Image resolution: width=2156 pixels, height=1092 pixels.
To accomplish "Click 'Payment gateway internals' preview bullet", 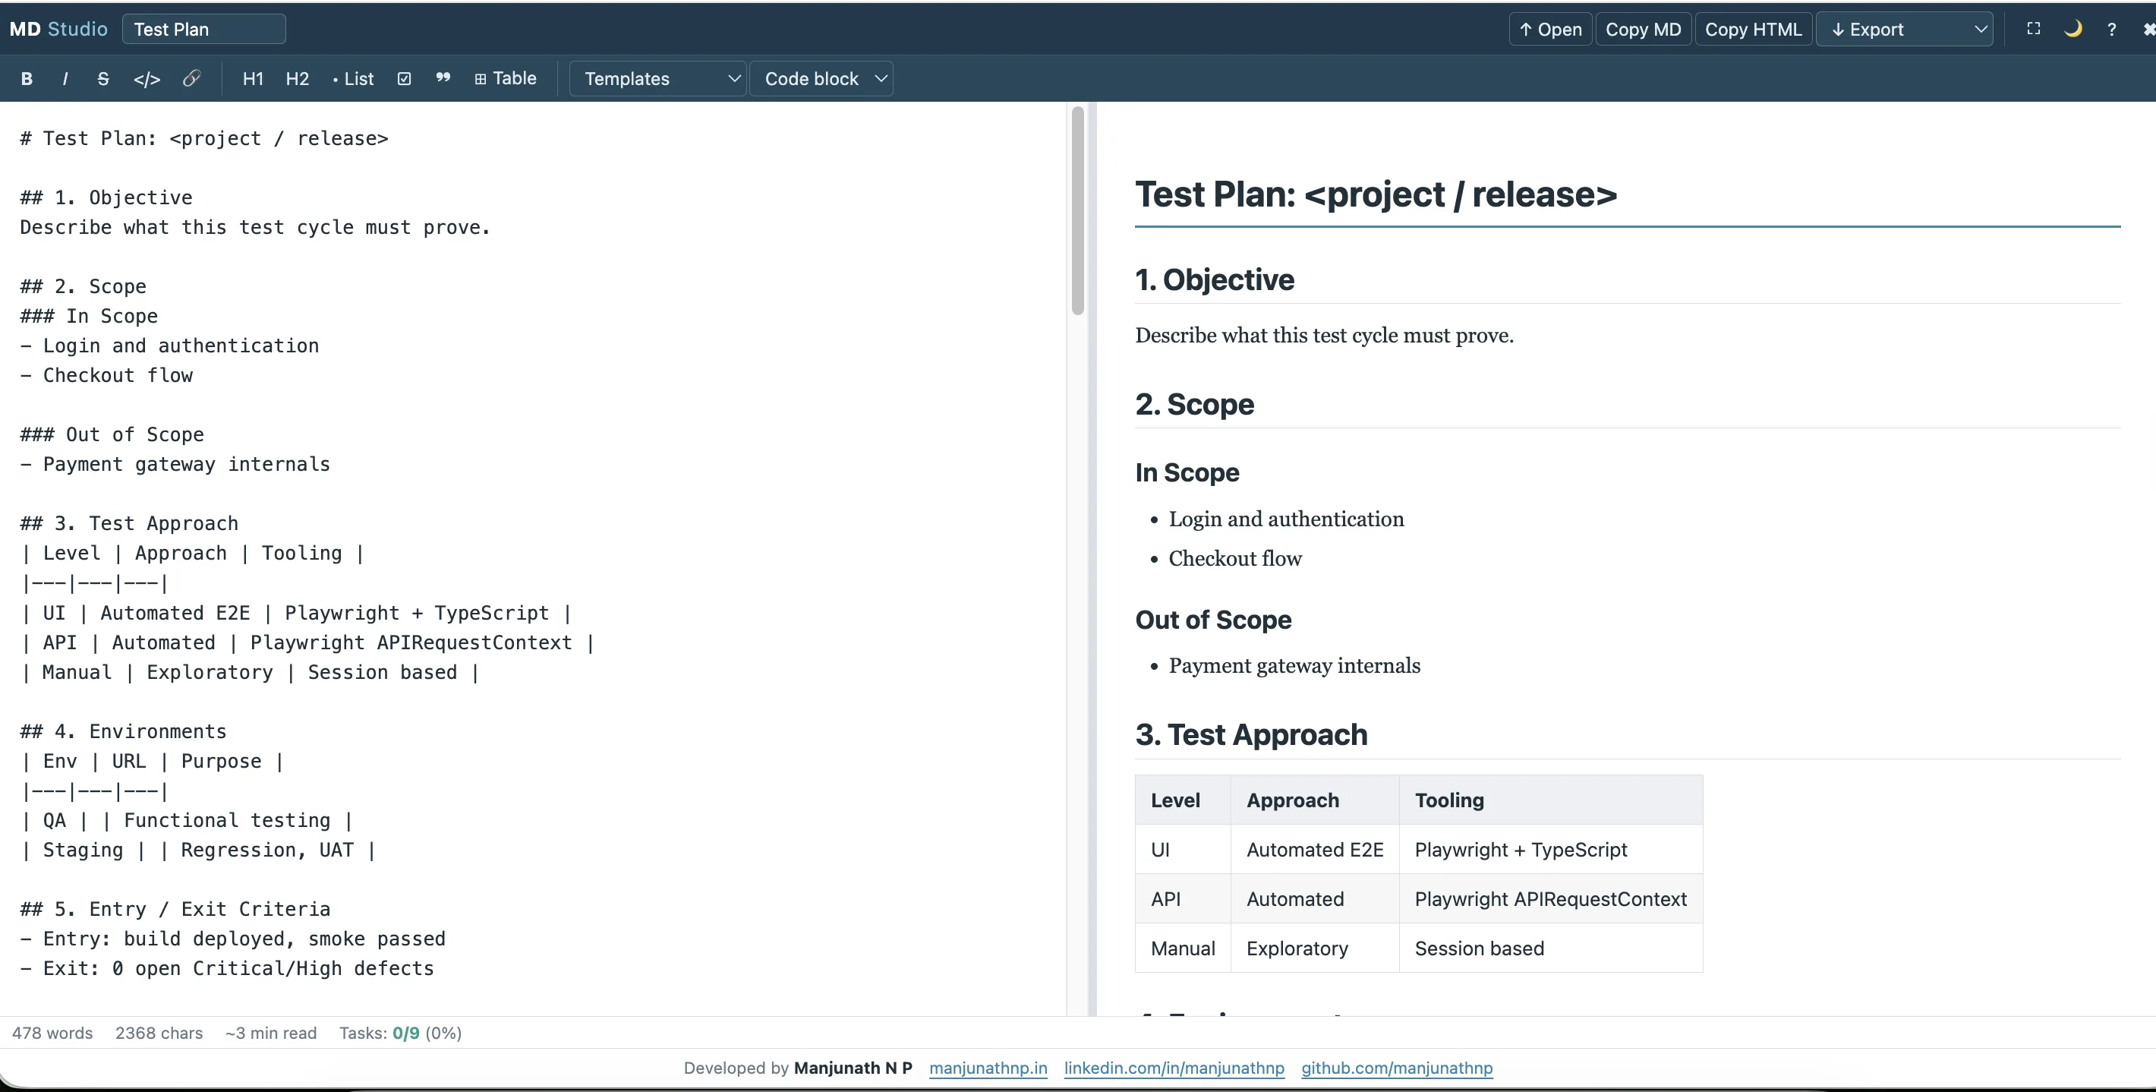I will pyautogui.click(x=1295, y=666).
